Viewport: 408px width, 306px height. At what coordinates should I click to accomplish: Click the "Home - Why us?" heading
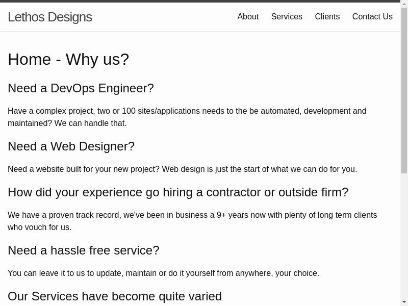point(68,59)
